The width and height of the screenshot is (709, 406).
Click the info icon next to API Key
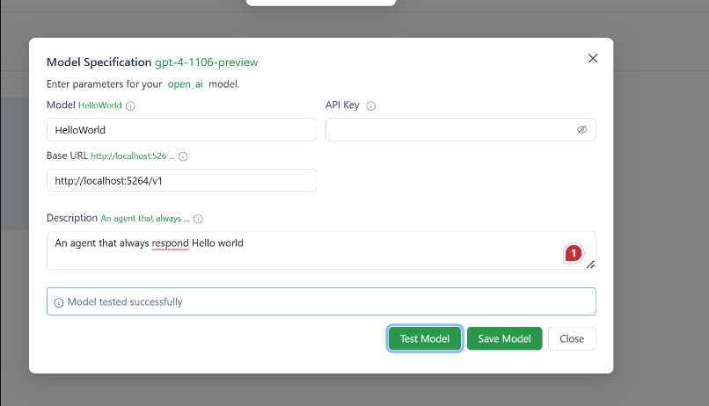[370, 105]
